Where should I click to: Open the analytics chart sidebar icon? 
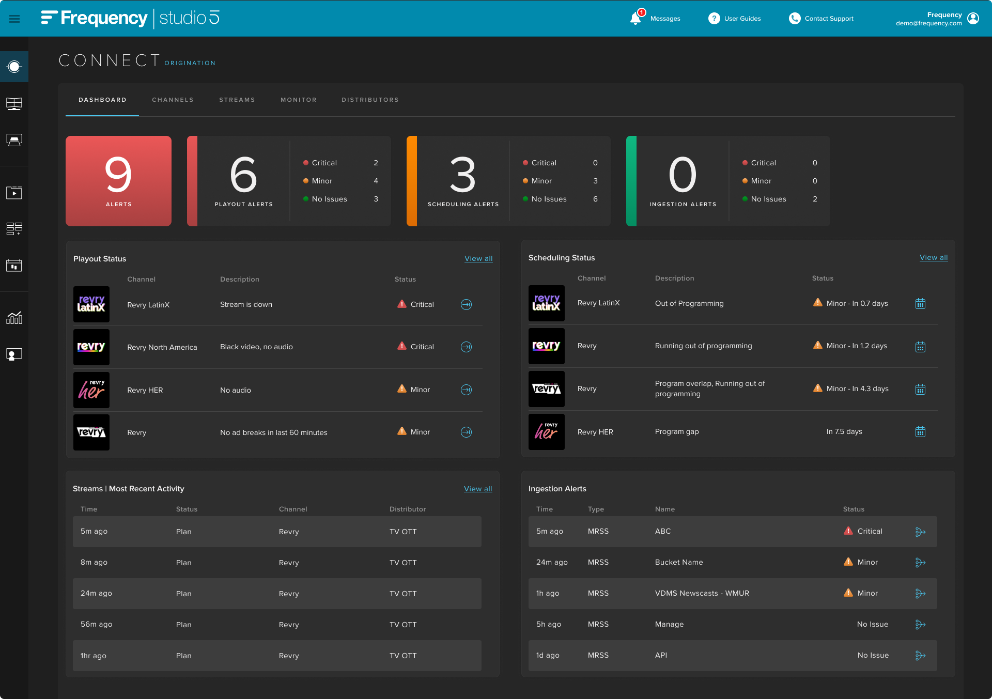click(x=14, y=318)
